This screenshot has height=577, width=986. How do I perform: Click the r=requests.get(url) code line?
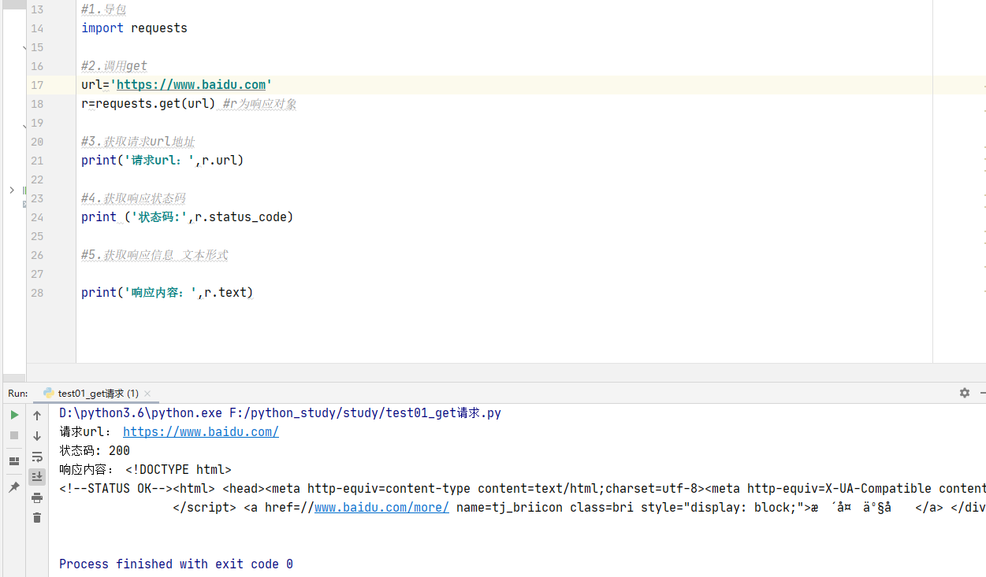pyautogui.click(x=189, y=104)
